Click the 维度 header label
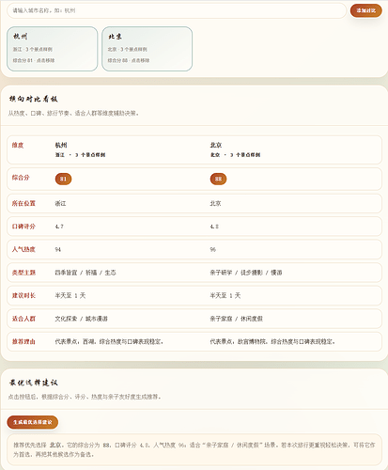This screenshot has height=470, width=388. click(18, 145)
